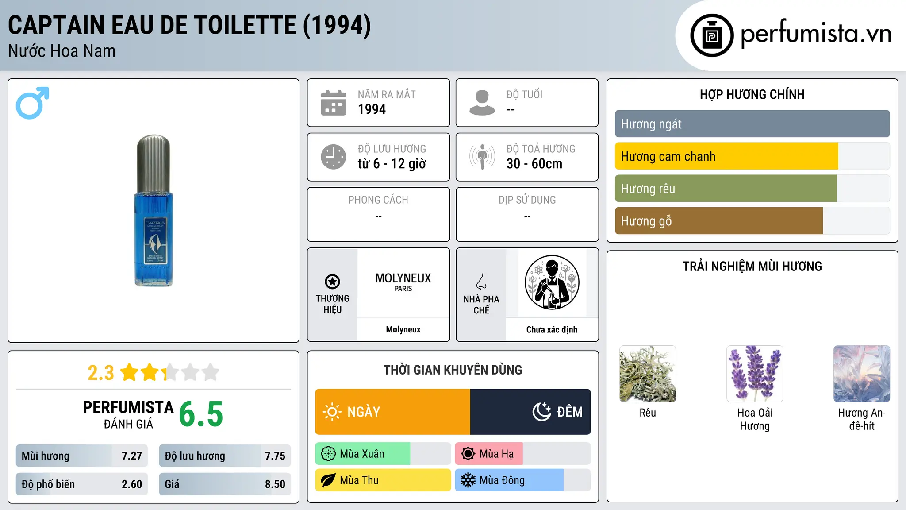Open the Hoa Oải Hương lavender thumbnail
This screenshot has width=906, height=510.
(755, 374)
